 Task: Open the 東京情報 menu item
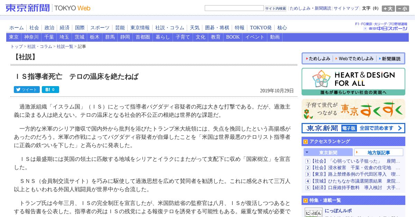pos(140,28)
